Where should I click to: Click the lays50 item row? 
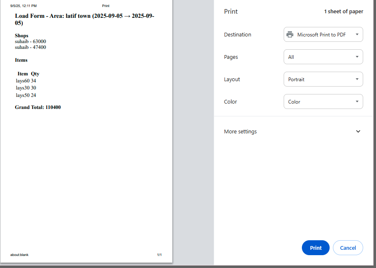(26, 95)
